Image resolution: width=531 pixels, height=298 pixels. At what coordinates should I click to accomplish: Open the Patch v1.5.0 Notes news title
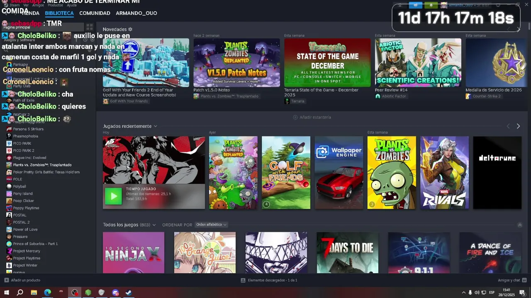point(212,90)
